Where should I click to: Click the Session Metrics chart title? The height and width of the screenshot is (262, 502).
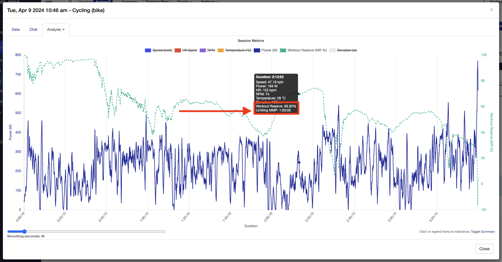[251, 41]
